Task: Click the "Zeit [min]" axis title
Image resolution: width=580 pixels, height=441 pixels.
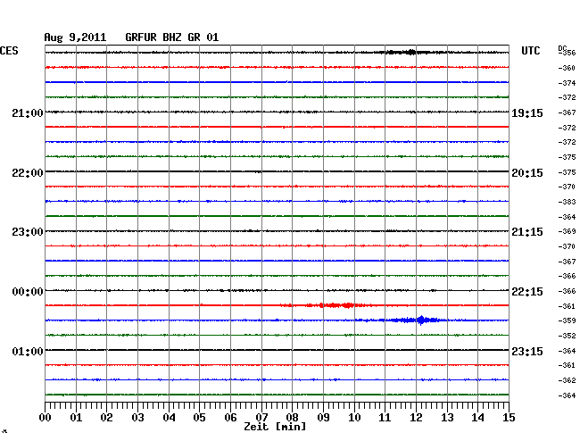Action: [275, 427]
